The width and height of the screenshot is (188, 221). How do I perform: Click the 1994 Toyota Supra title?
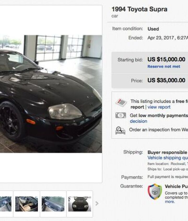coord(139,9)
